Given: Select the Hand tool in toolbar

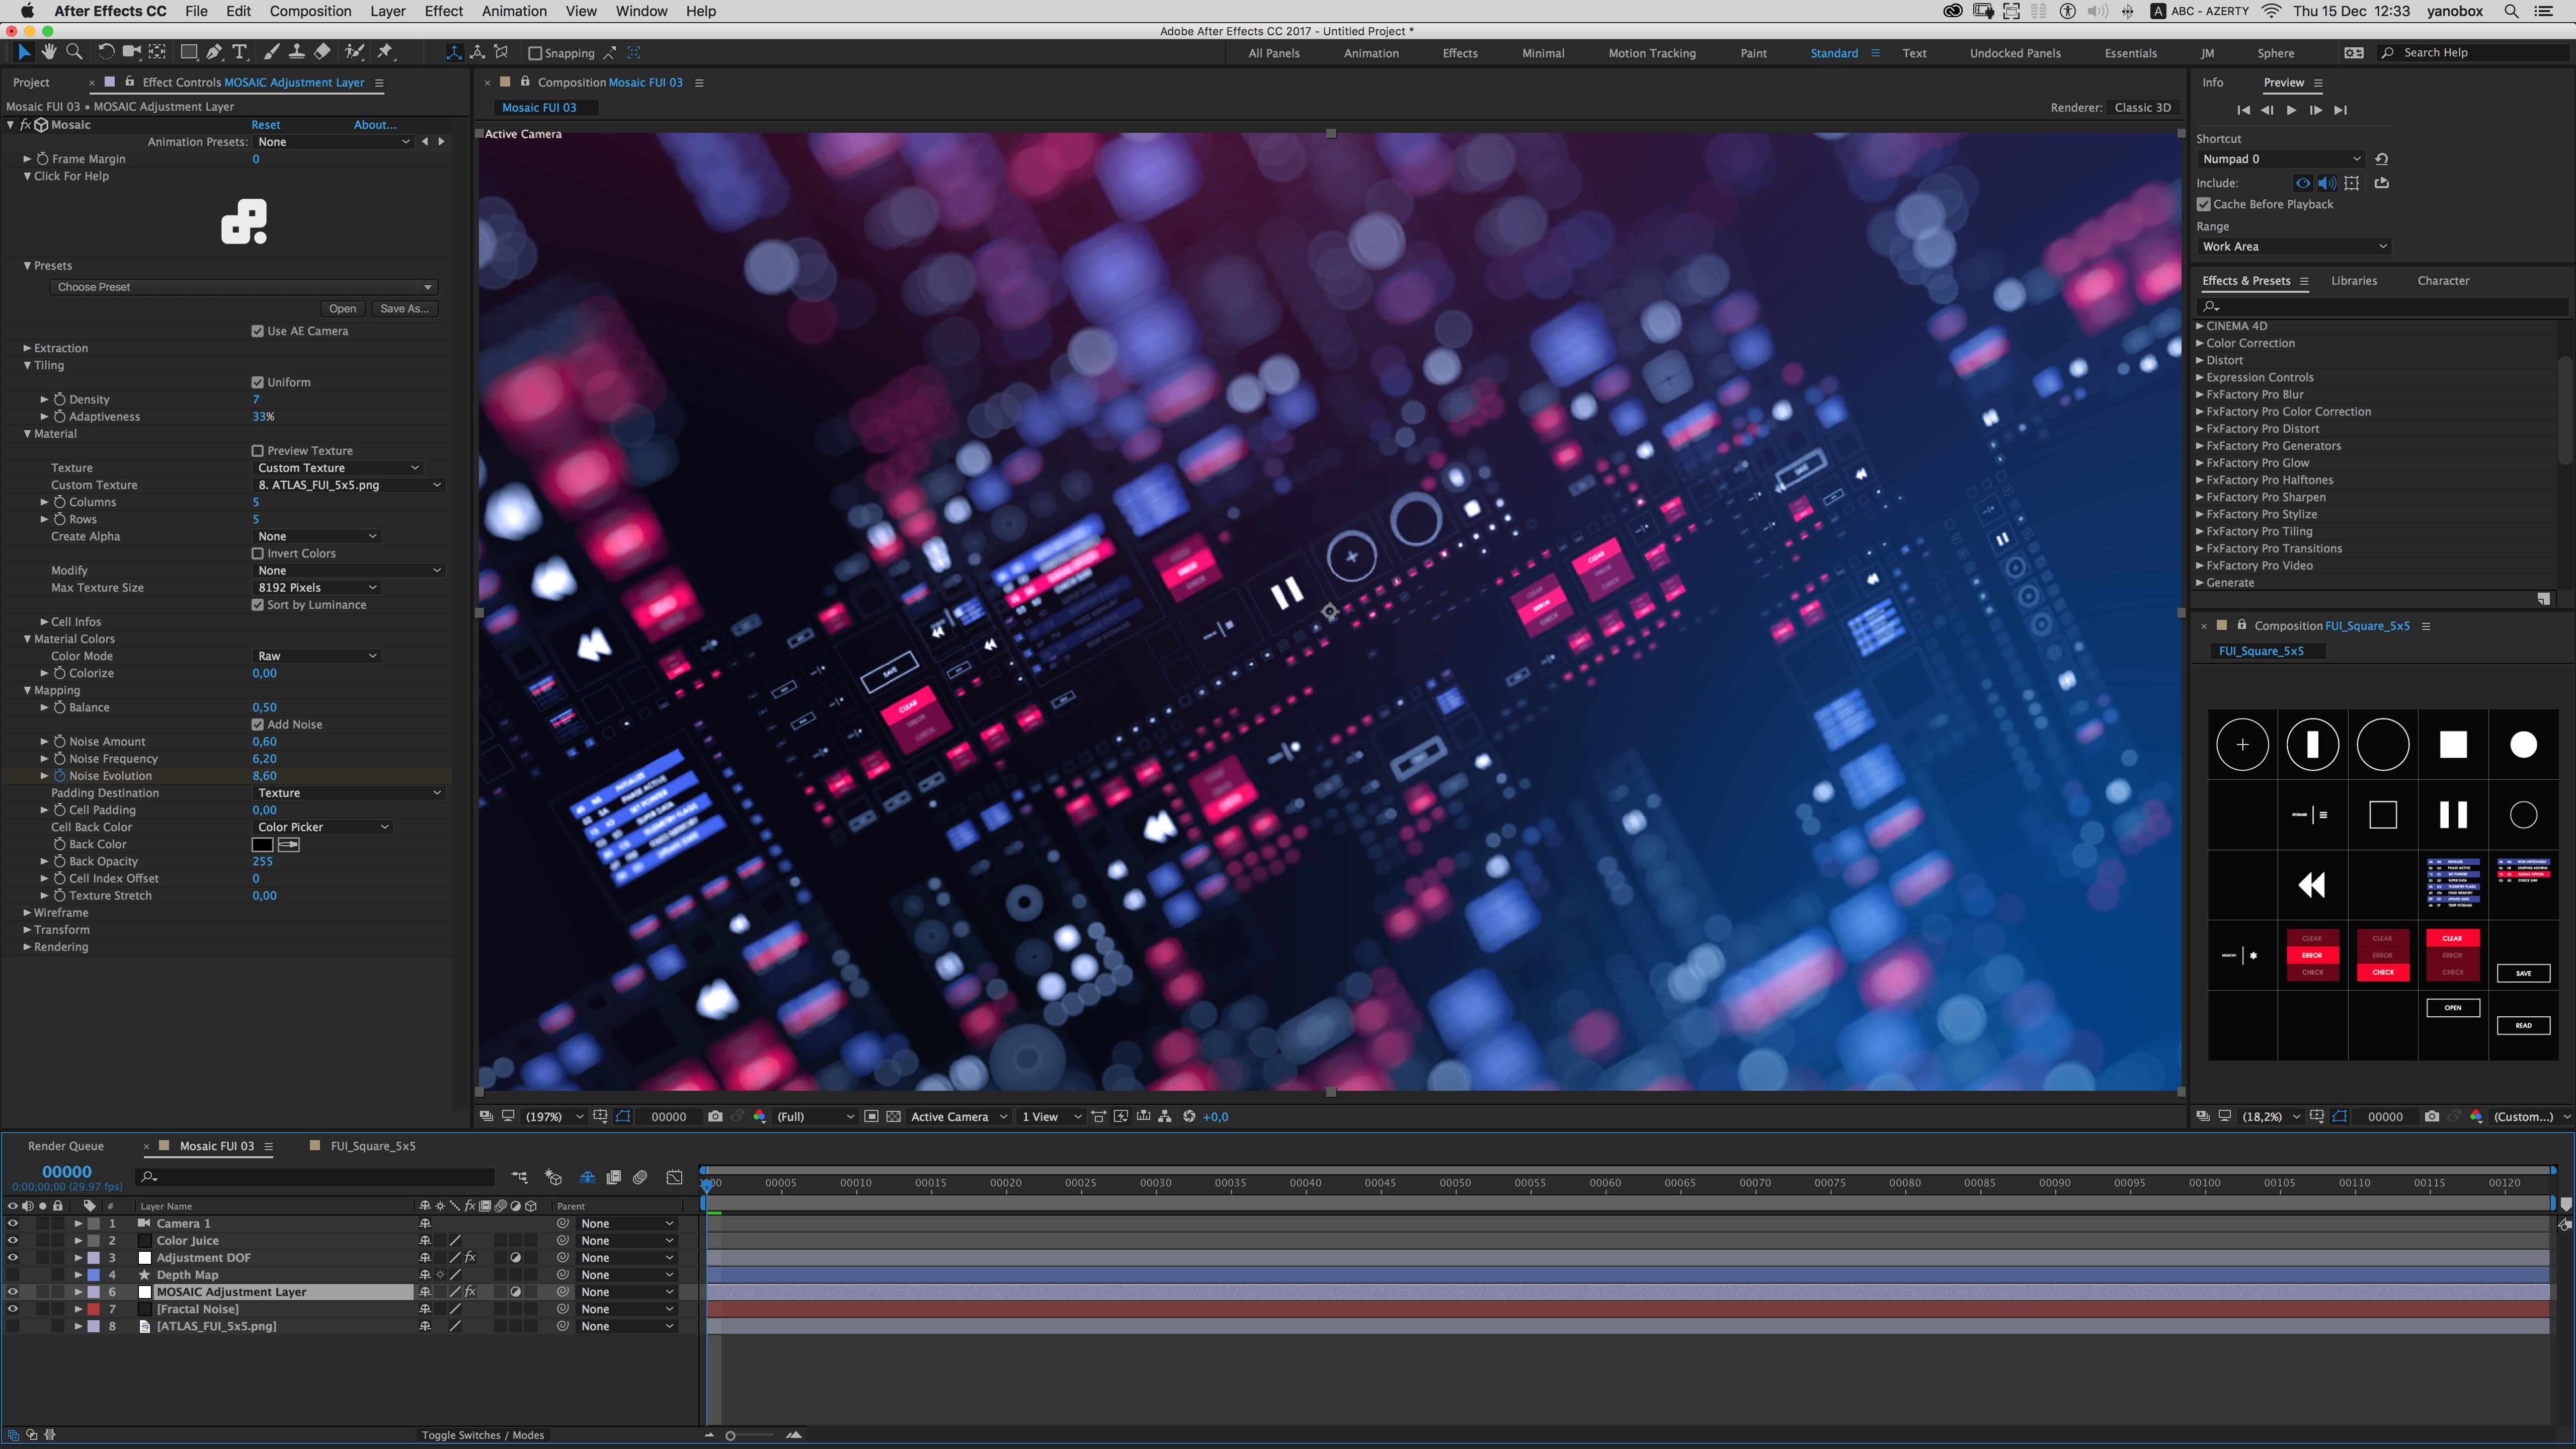Looking at the screenshot, I should (x=49, y=52).
